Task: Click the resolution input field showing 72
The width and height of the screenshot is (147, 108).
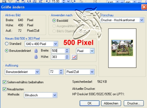Action: pyautogui.click(x=54, y=72)
